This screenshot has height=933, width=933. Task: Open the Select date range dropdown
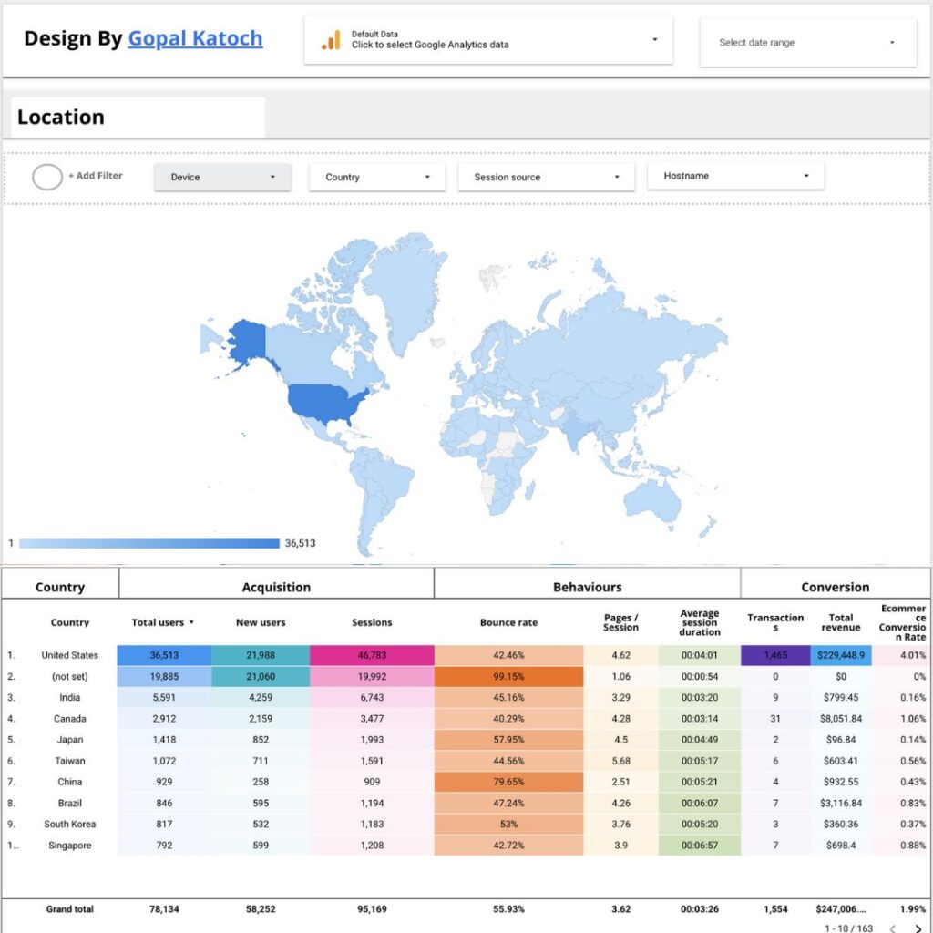pyautogui.click(x=807, y=42)
